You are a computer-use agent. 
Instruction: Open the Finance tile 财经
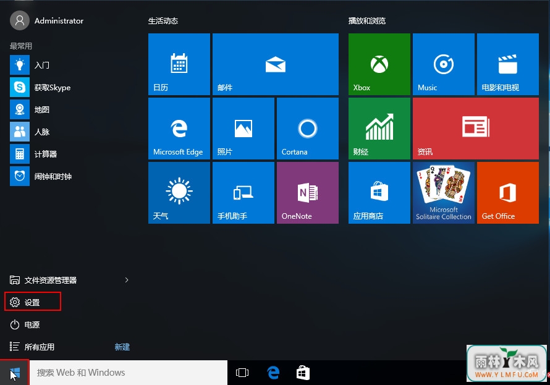[x=379, y=129]
